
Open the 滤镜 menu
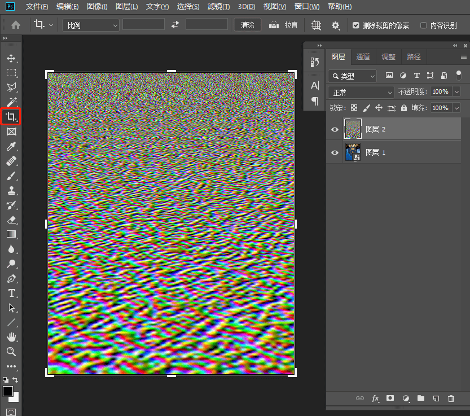(218, 7)
